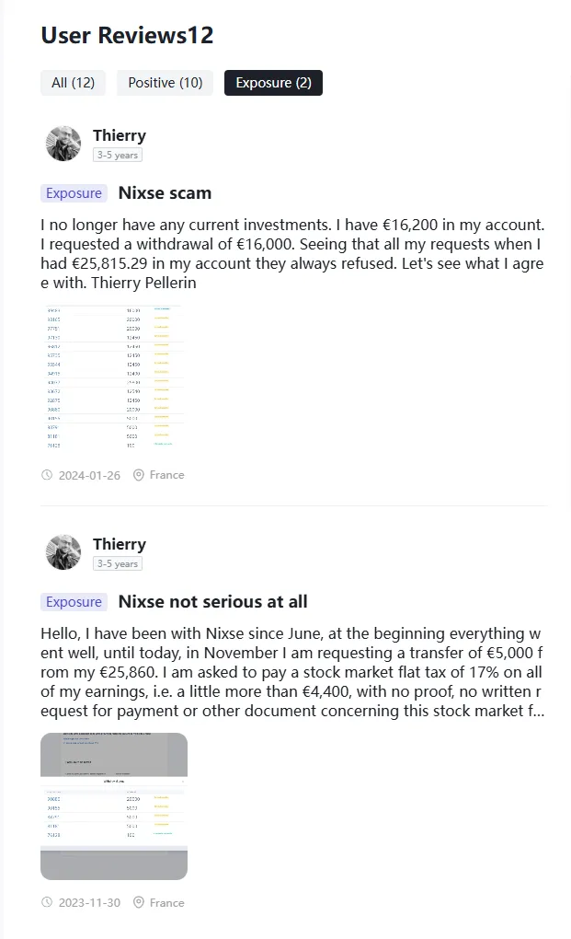This screenshot has height=939, width=571.
Task: Open "Nixse not serious at all" review title
Action: [x=212, y=601]
